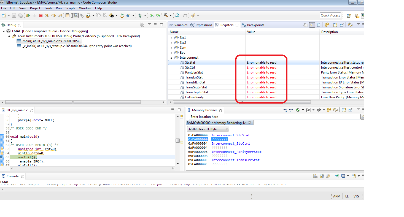Collapse the Interconnect register group

(171, 58)
